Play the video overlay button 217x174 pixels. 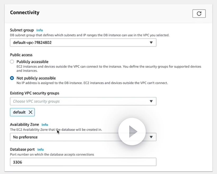pyautogui.click(x=132, y=132)
